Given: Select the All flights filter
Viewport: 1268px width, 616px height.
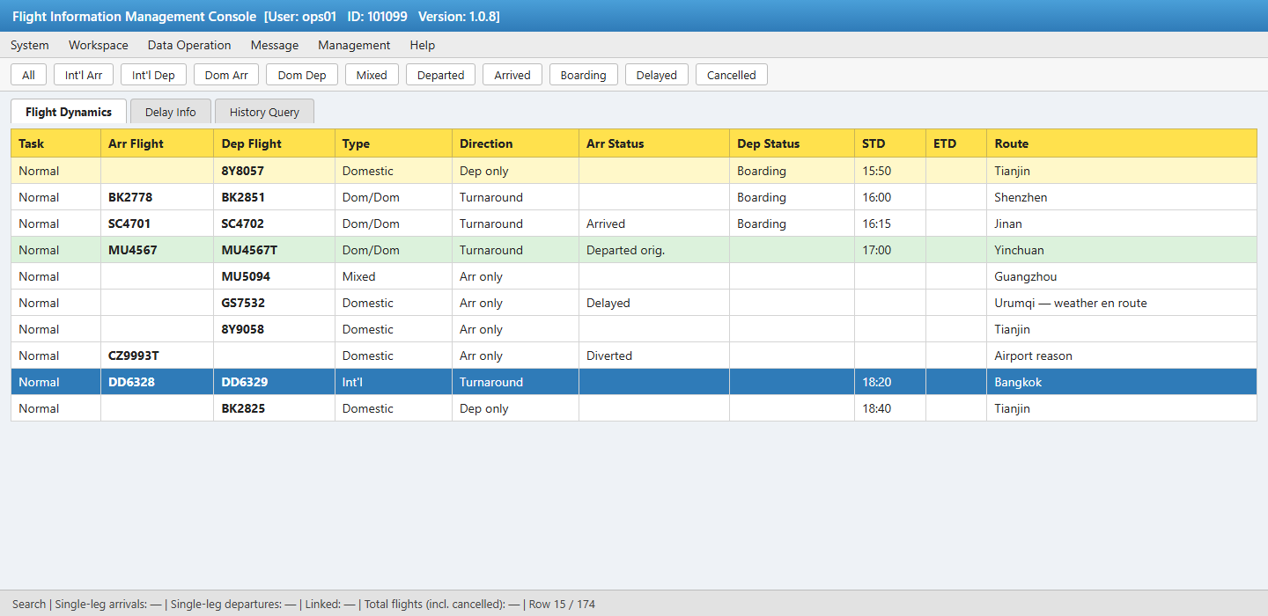Looking at the screenshot, I should pyautogui.click(x=29, y=75).
